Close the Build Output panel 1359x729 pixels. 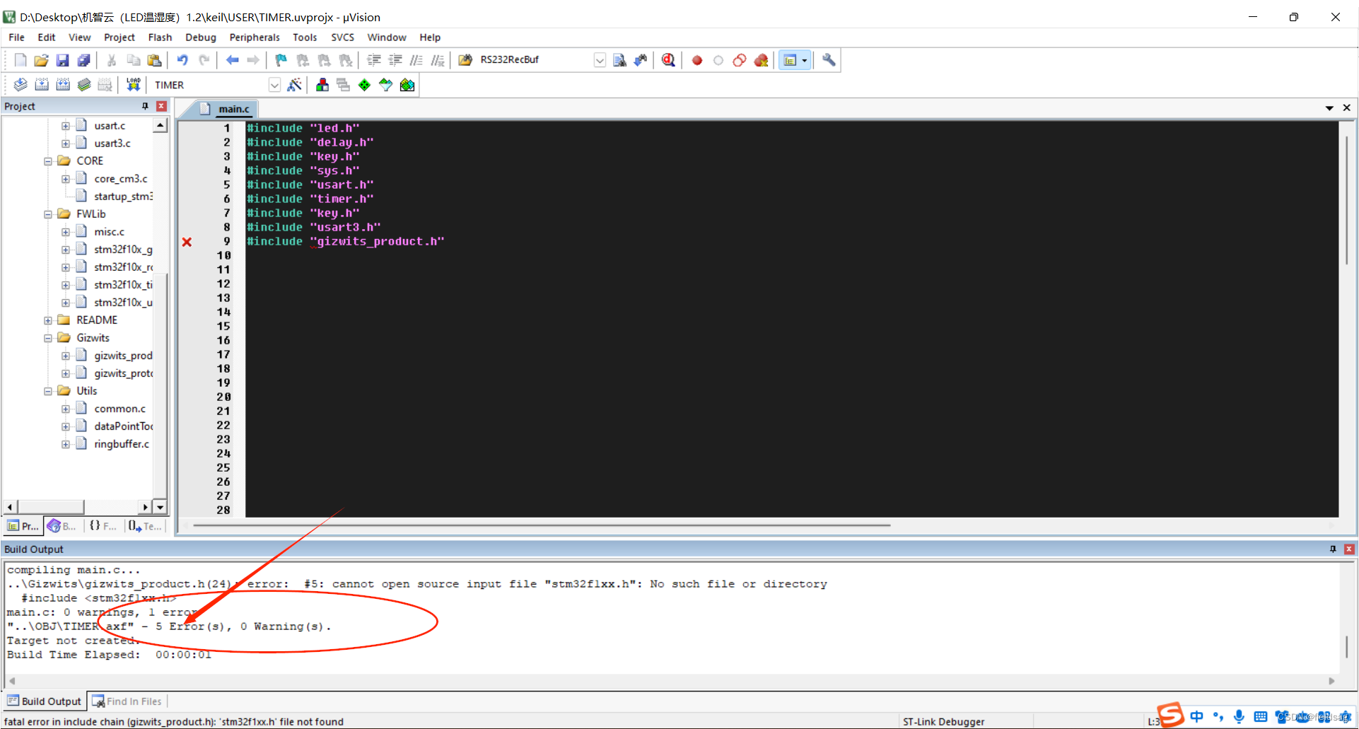click(1349, 549)
